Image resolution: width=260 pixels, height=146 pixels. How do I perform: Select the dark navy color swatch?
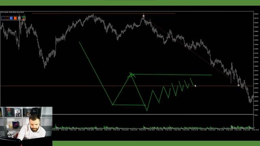[3, 18]
